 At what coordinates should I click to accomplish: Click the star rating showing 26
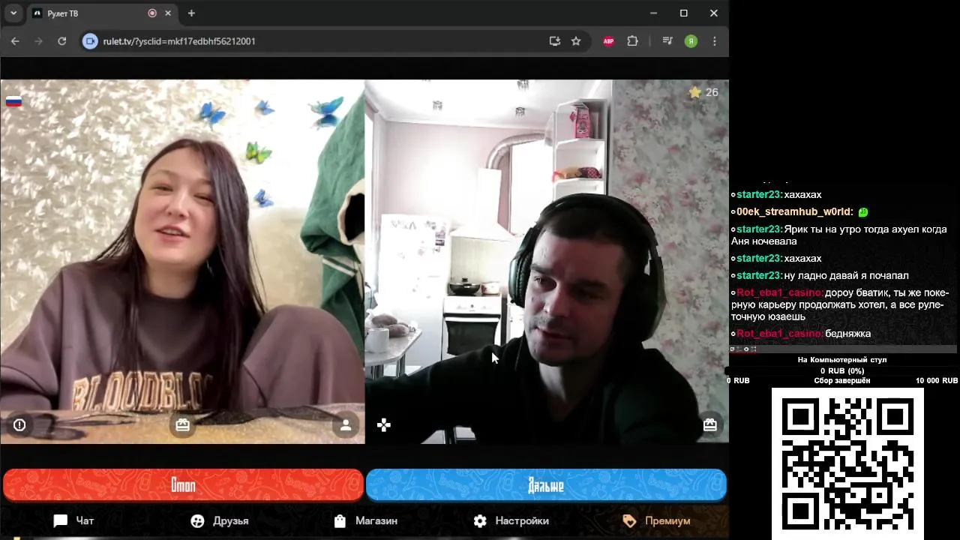point(703,92)
